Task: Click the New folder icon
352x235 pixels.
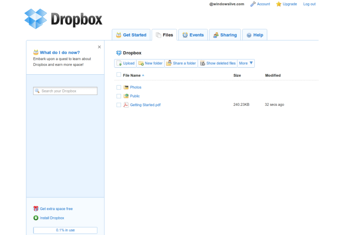Action: pos(141,63)
